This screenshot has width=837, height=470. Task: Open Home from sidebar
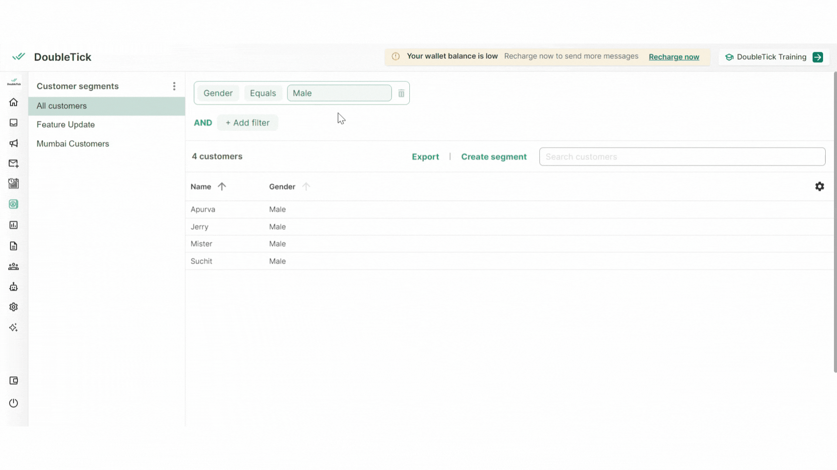click(14, 102)
